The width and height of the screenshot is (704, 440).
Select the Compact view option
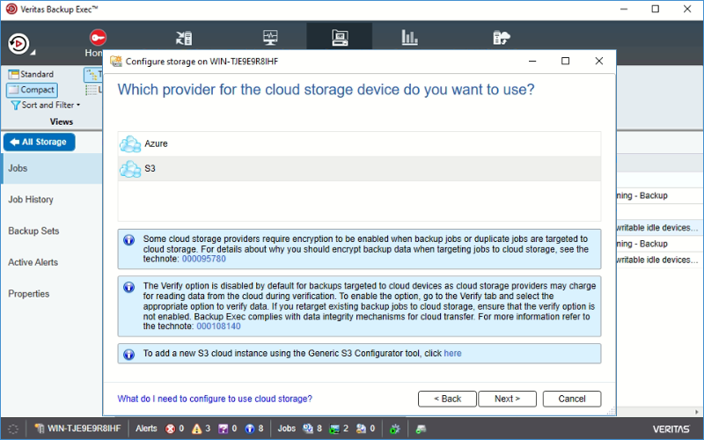32,90
